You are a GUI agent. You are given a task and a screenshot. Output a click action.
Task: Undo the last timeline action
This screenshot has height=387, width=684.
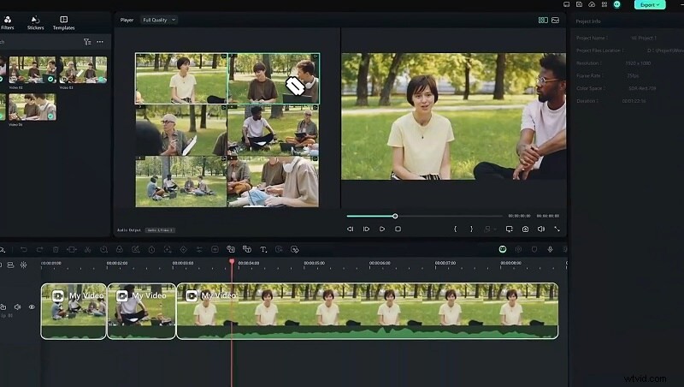coord(24,249)
